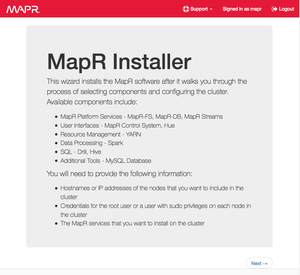Click the 'Data Processing - Spark' item
300x275 pixels.
92,143
